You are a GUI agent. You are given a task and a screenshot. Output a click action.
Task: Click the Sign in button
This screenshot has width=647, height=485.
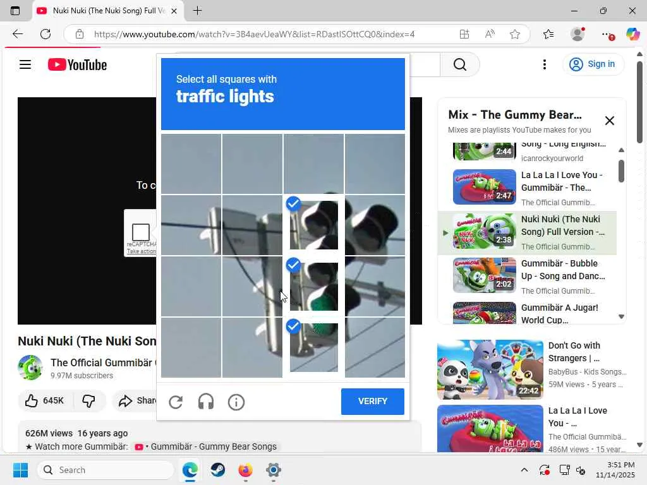point(593,64)
